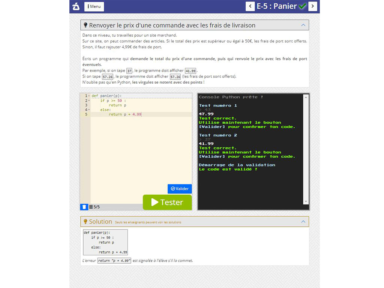384x288 pixels.
Task: Collapse the if block fold arrow on line 2
Action: [89, 100]
